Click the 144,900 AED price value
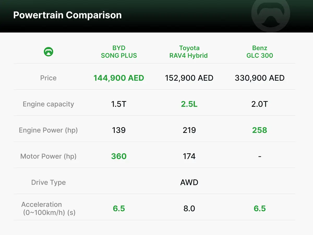Screen dimensions: 313x235 (119, 78)
